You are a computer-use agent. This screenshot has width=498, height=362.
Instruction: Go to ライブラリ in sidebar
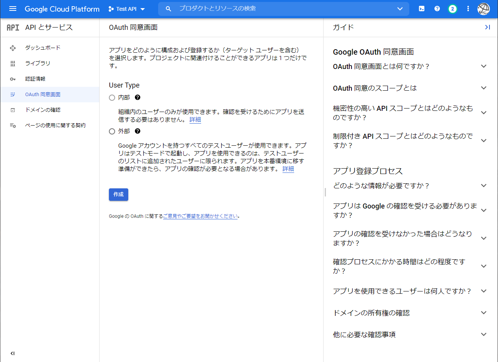click(50, 64)
